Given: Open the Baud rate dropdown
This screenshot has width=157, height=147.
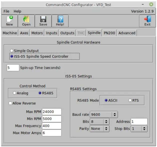Looking at the screenshot, I should [x=104, y=114].
